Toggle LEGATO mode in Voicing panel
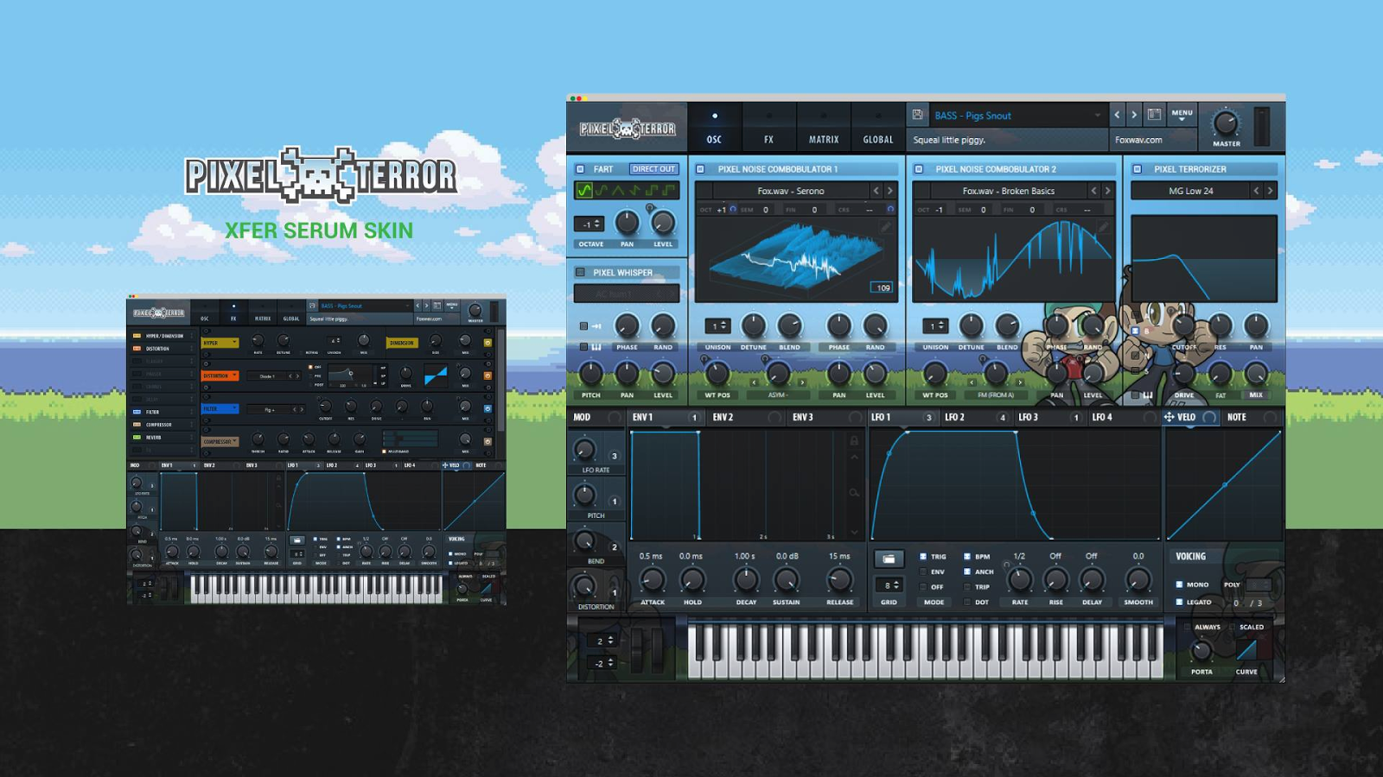The image size is (1383, 777). click(1179, 602)
